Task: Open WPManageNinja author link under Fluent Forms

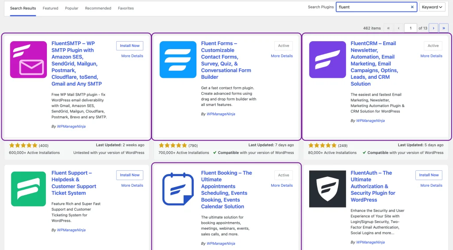Action: click(221, 114)
